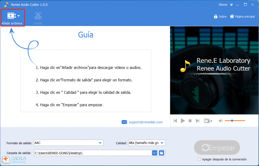
Task: Click the snapshot camera icon
Action: coord(206,121)
